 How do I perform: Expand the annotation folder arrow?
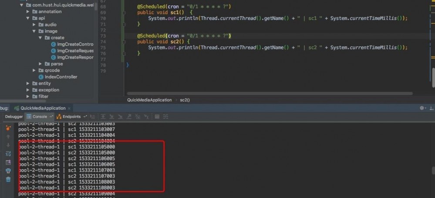(28, 12)
